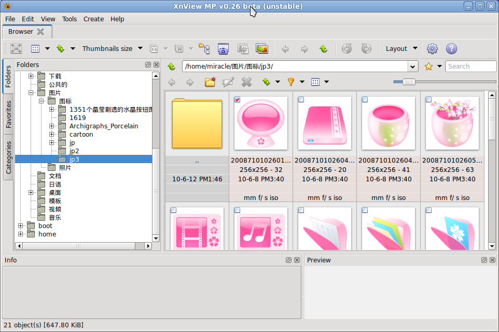
Task: Expand the boot folder node
Action: (20, 225)
